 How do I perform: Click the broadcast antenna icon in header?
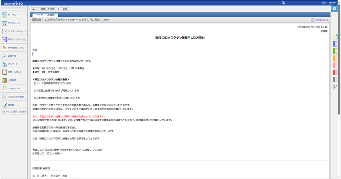pos(283,3)
